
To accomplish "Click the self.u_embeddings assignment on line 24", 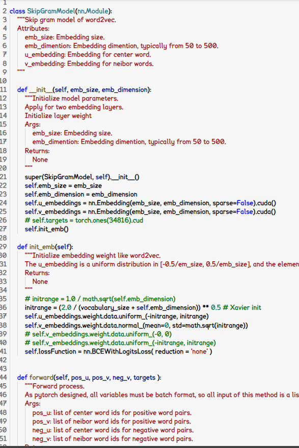I will point(150,203).
